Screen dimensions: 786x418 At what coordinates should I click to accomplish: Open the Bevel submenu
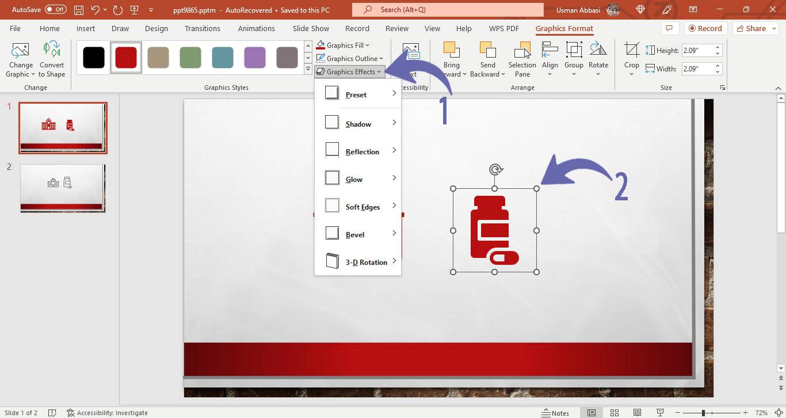pos(358,234)
